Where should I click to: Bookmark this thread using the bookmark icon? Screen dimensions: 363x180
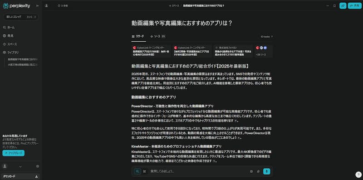click(x=334, y=6)
